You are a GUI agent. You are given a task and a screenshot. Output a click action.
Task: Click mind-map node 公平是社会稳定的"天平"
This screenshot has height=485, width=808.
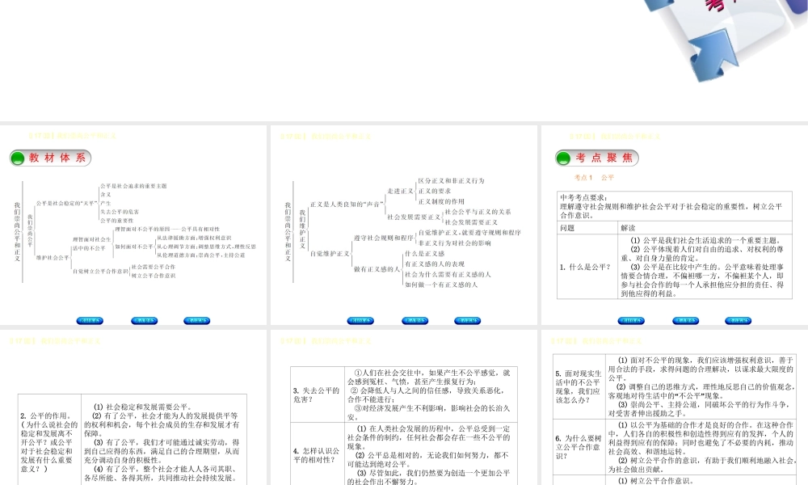(x=66, y=204)
